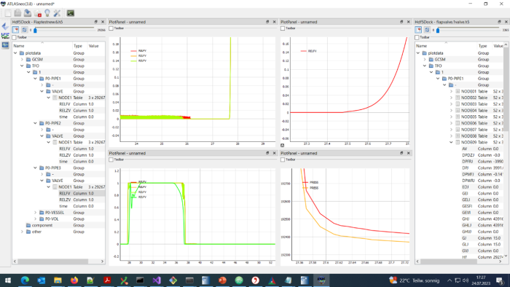Click the pin icon in flapvalve.1valve.h5 dock
510x287 pixels.
(x=418, y=30)
